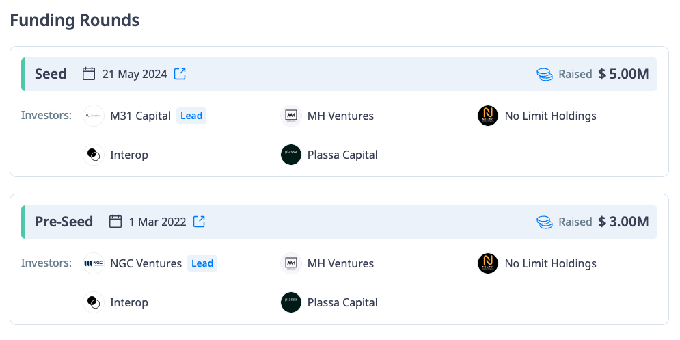The width and height of the screenshot is (680, 340).
Task: Open M31 Capital investor page
Action: coord(140,116)
